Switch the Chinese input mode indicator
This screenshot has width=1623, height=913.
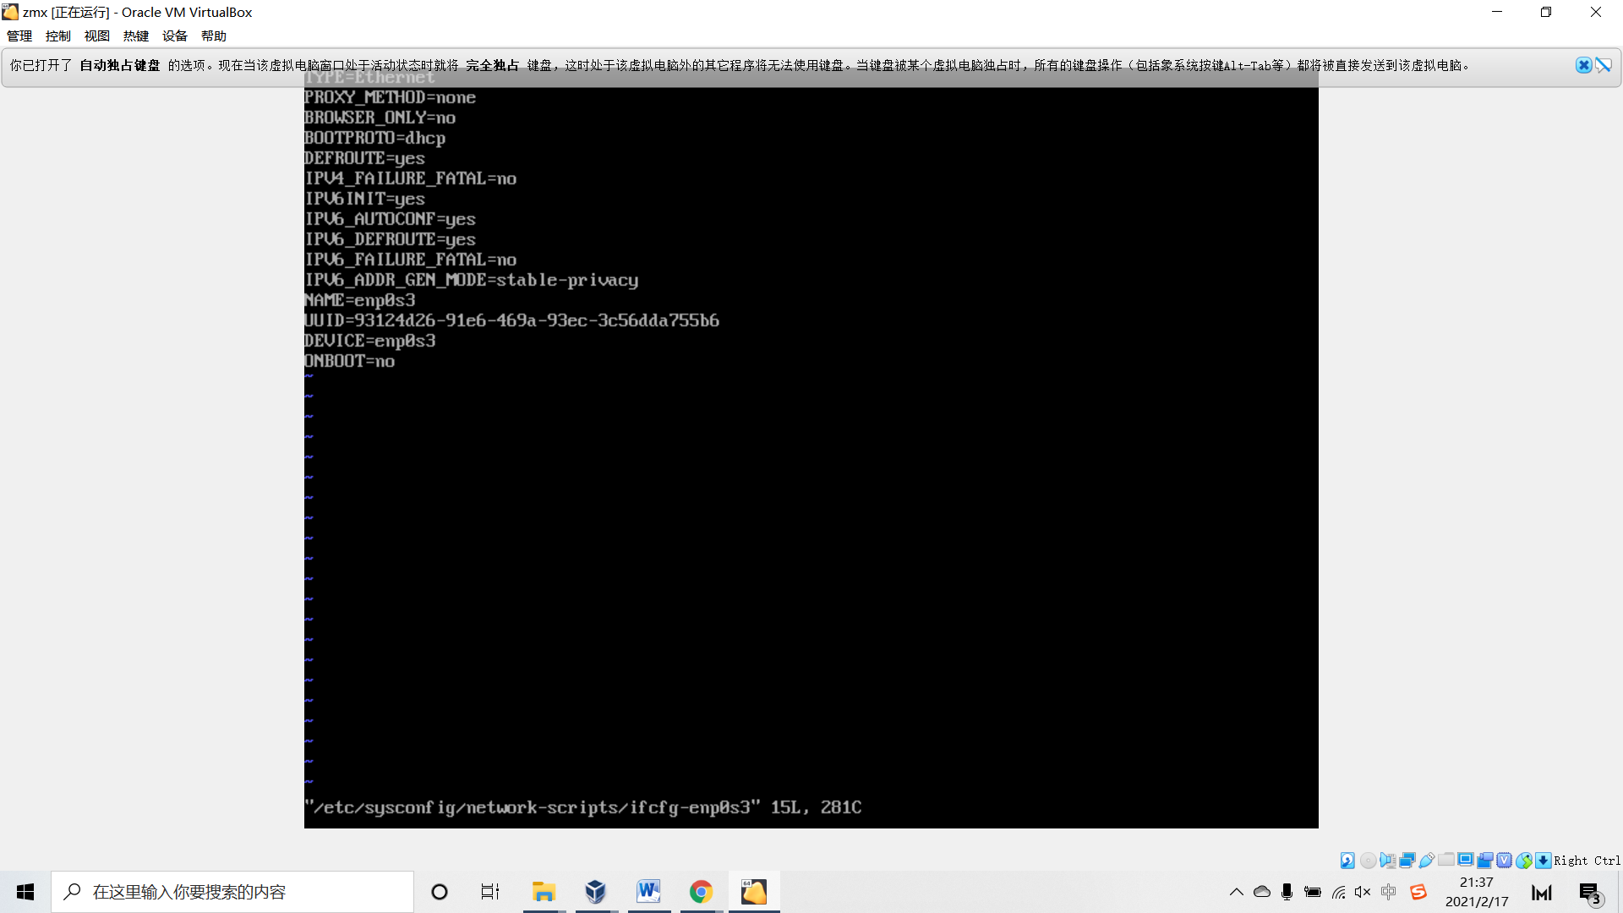click(1388, 892)
